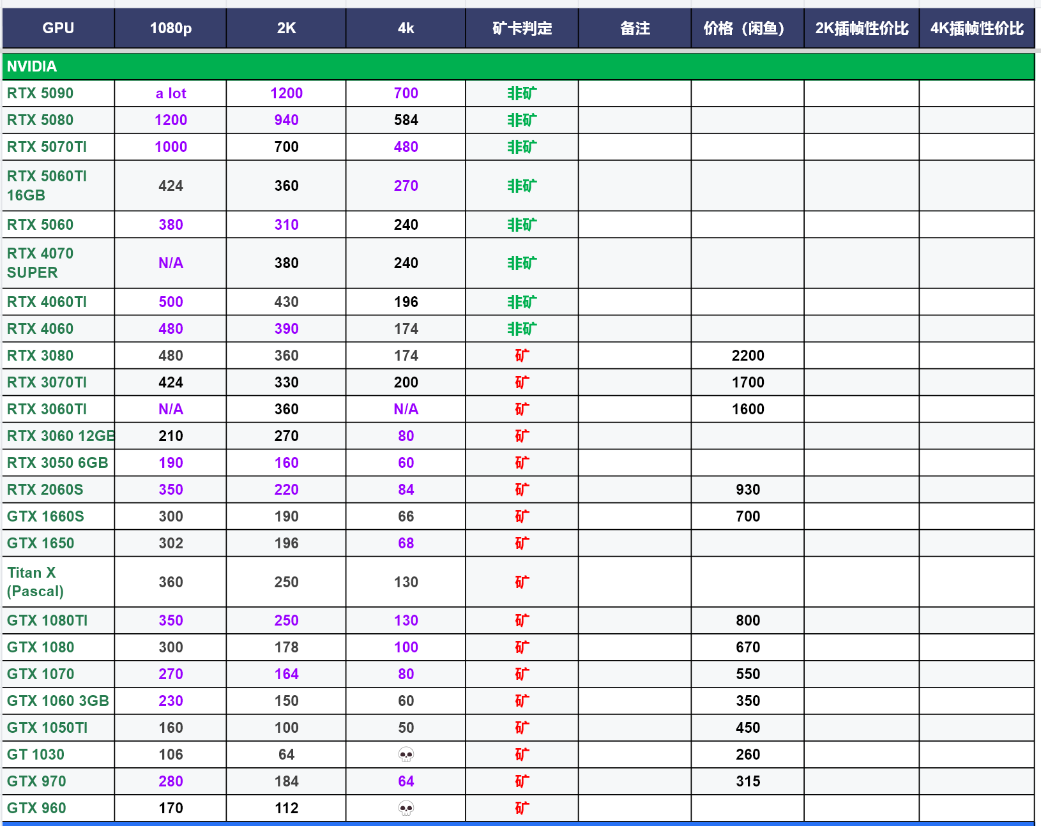This screenshot has width=1041, height=826.
Task: Select the RTX 3060 12GB cell
Action: coord(58,436)
